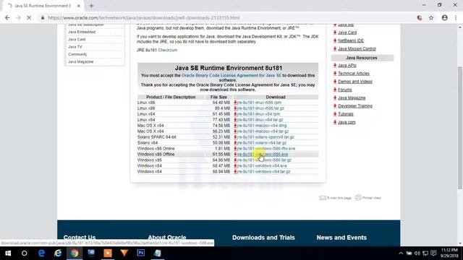Download jre-8u181-windows-x64.exe
Screen dimensions: 463x260
tap(262, 165)
